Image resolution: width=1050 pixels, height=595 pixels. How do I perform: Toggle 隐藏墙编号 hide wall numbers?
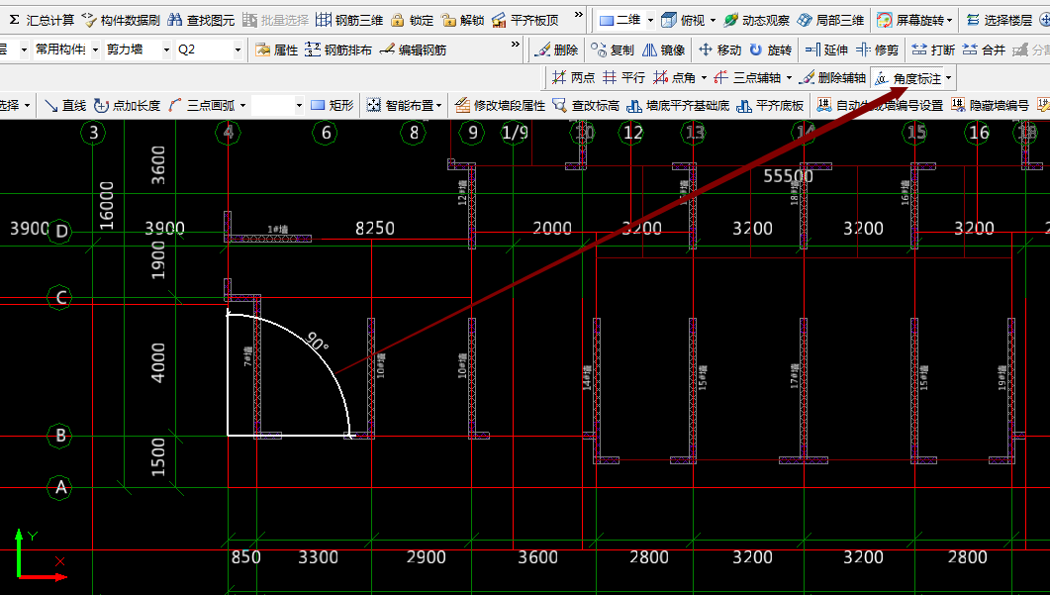coord(990,105)
